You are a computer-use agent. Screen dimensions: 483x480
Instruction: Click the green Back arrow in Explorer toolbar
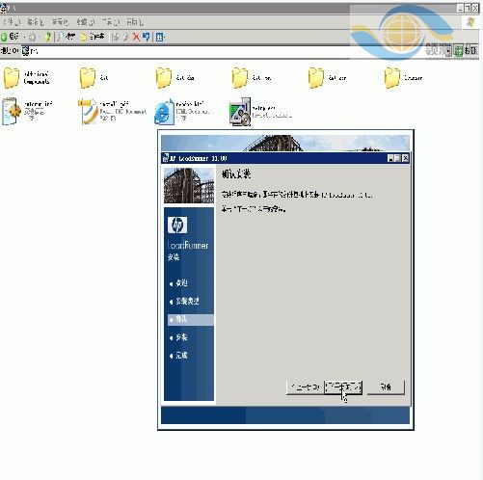point(5,37)
